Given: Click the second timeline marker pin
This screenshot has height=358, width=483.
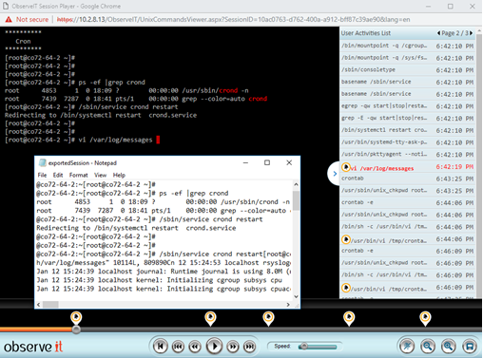Looking at the screenshot, I should pyautogui.click(x=210, y=318).
